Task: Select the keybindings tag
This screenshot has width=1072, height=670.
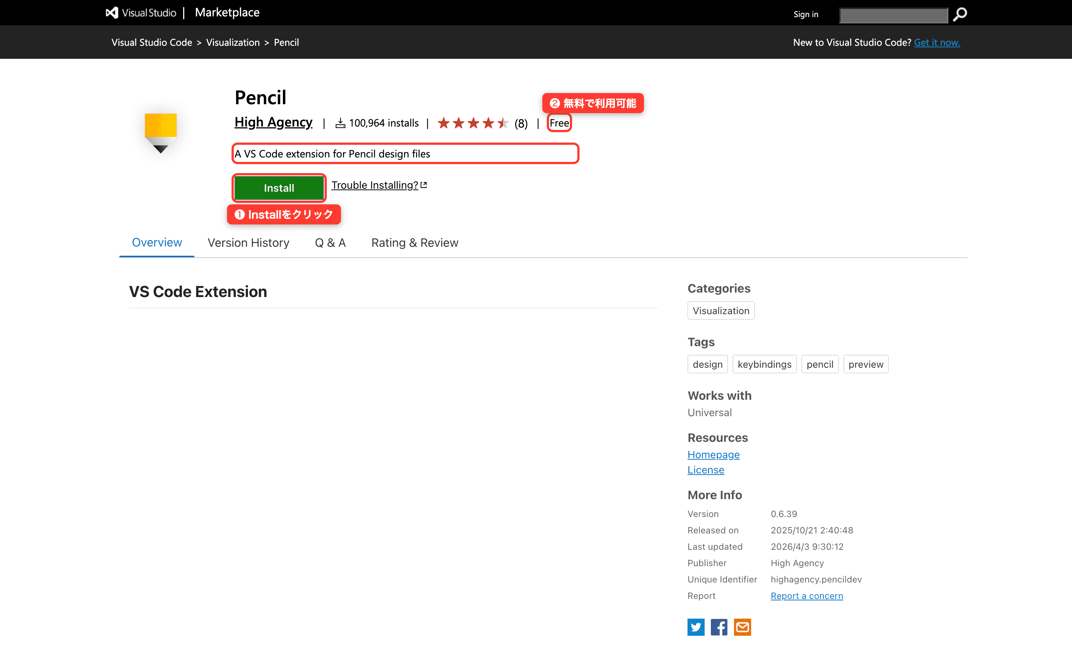Action: 764,364
